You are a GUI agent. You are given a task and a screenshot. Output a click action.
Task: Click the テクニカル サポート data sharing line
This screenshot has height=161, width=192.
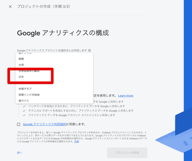point(81,111)
